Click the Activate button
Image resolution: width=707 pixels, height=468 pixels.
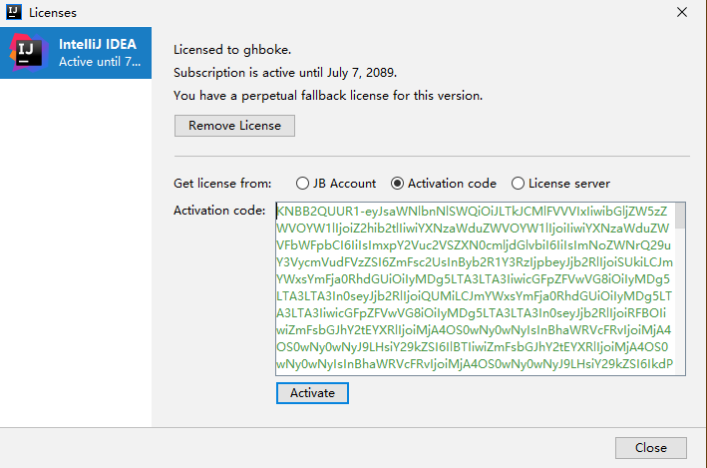(x=312, y=393)
